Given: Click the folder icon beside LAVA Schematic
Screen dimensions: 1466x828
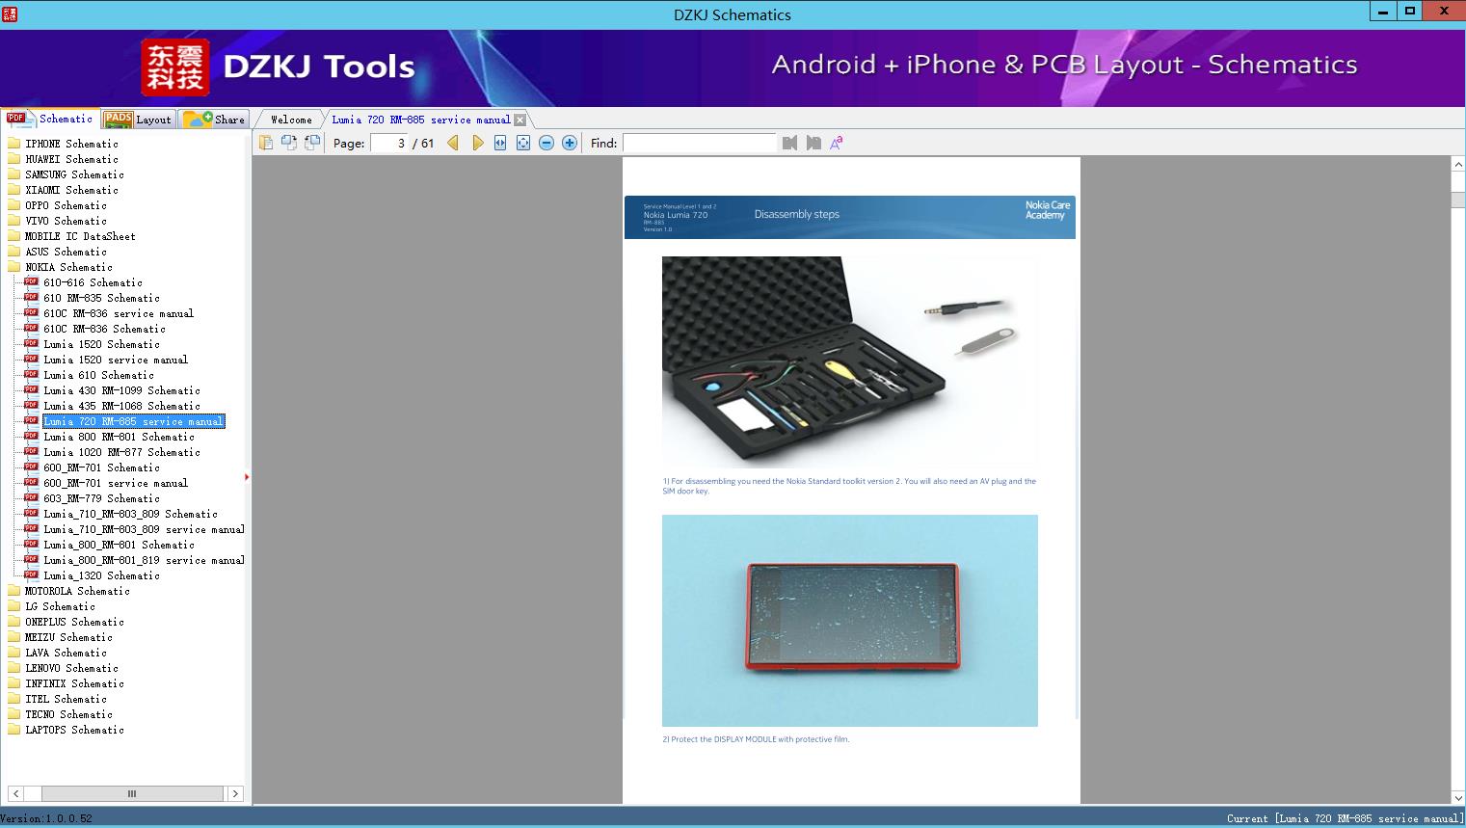Looking at the screenshot, I should pyautogui.click(x=14, y=653).
